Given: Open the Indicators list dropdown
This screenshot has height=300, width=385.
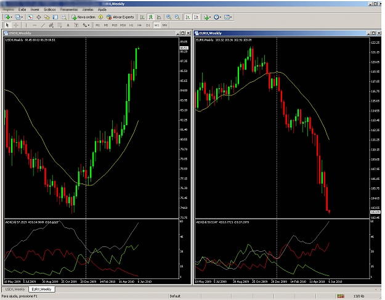Looking at the screenshot, I should pyautogui.click(x=207, y=17).
